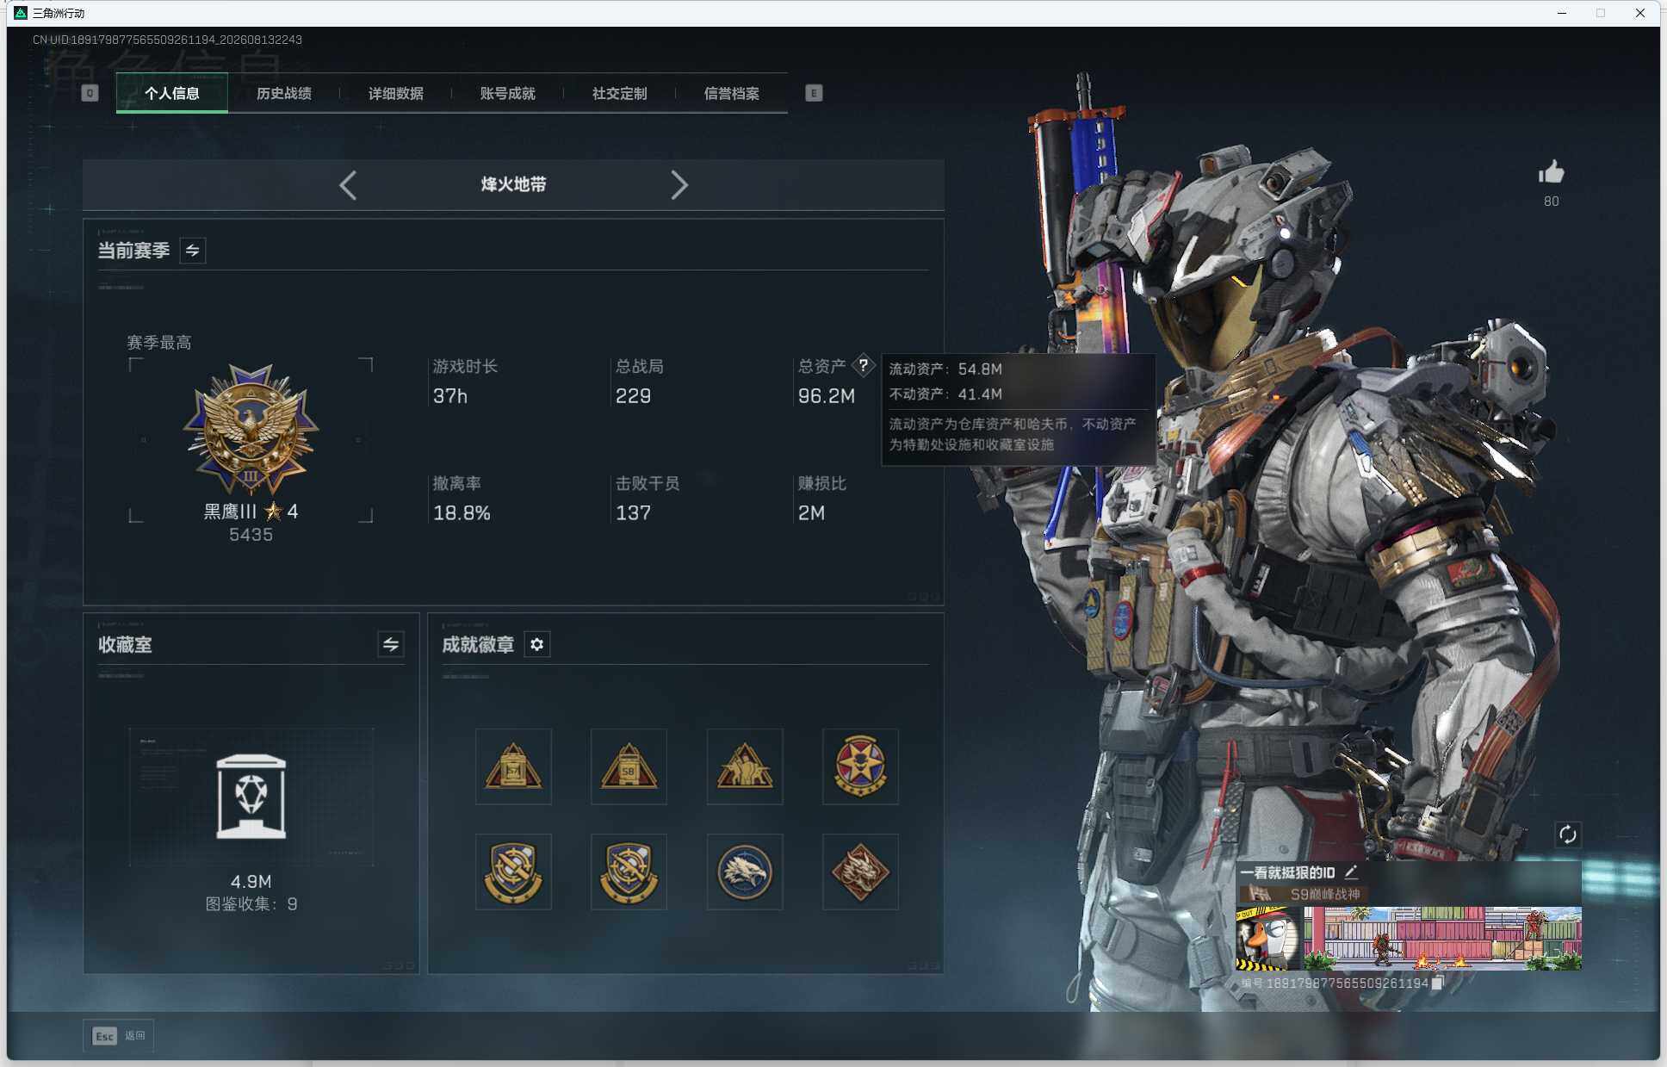
Task: Open the 个人信息 tab
Action: 172,93
